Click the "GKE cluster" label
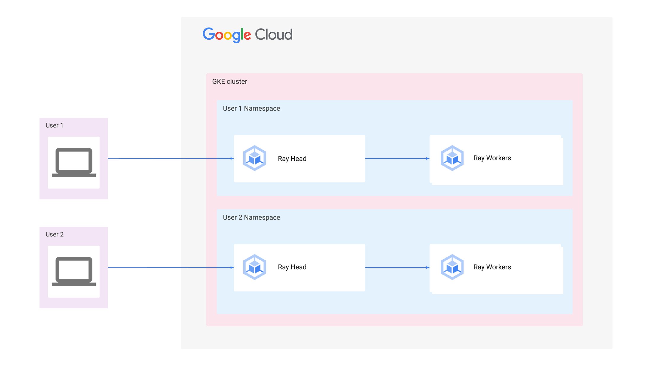Viewport: 652px width, 366px height. 229,81
